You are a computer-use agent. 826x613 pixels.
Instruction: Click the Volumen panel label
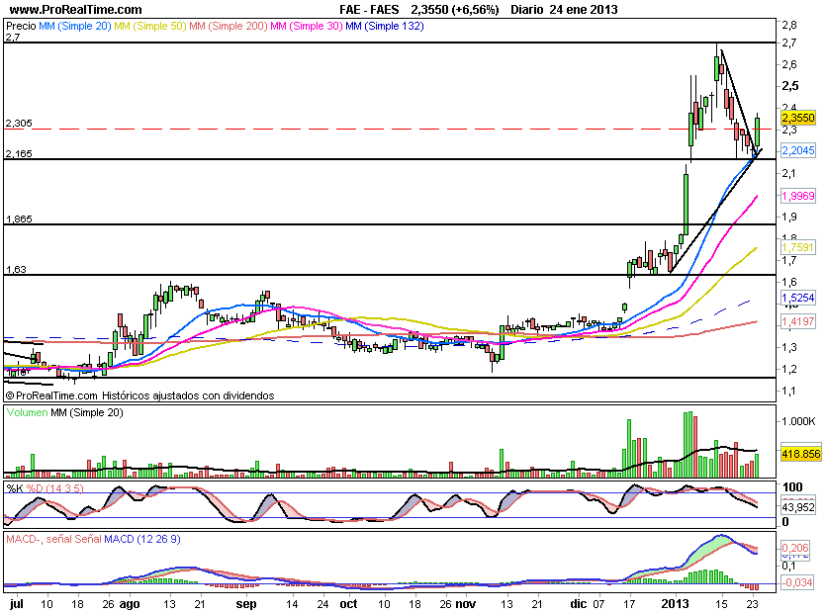27,412
